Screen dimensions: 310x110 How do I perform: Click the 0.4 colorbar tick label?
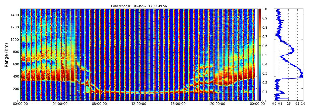click(264, 64)
